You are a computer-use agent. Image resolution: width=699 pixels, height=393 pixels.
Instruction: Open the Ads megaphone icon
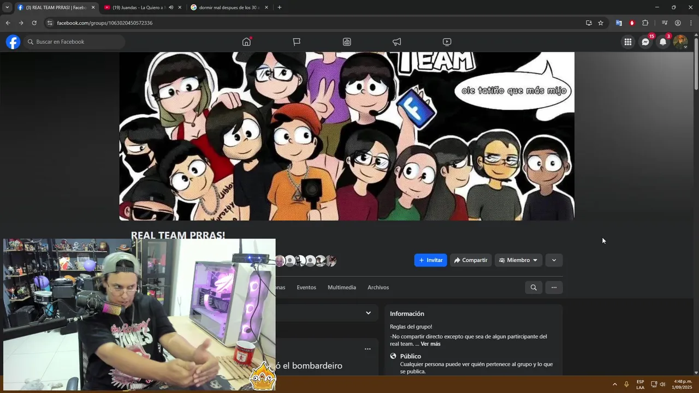[397, 42]
